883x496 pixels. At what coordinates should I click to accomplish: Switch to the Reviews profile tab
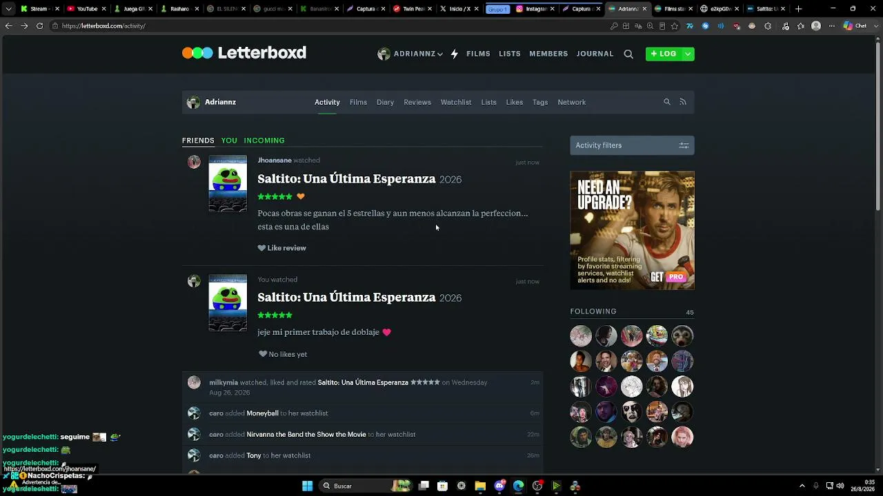click(x=417, y=102)
